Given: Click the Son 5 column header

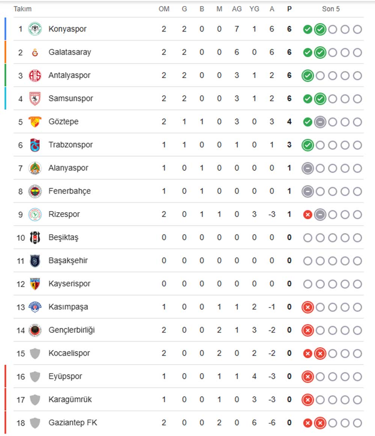Looking at the screenshot, I should click(x=331, y=9).
